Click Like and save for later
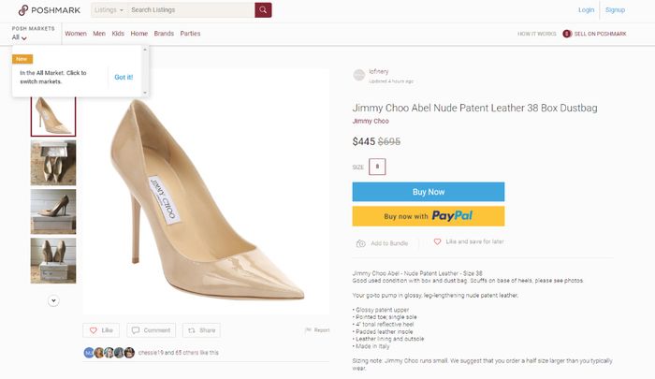Image resolution: width=655 pixels, height=379 pixels. click(469, 241)
